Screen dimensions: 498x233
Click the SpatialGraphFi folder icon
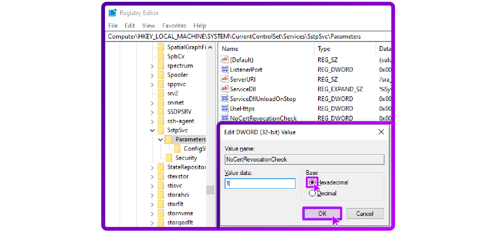161,47
